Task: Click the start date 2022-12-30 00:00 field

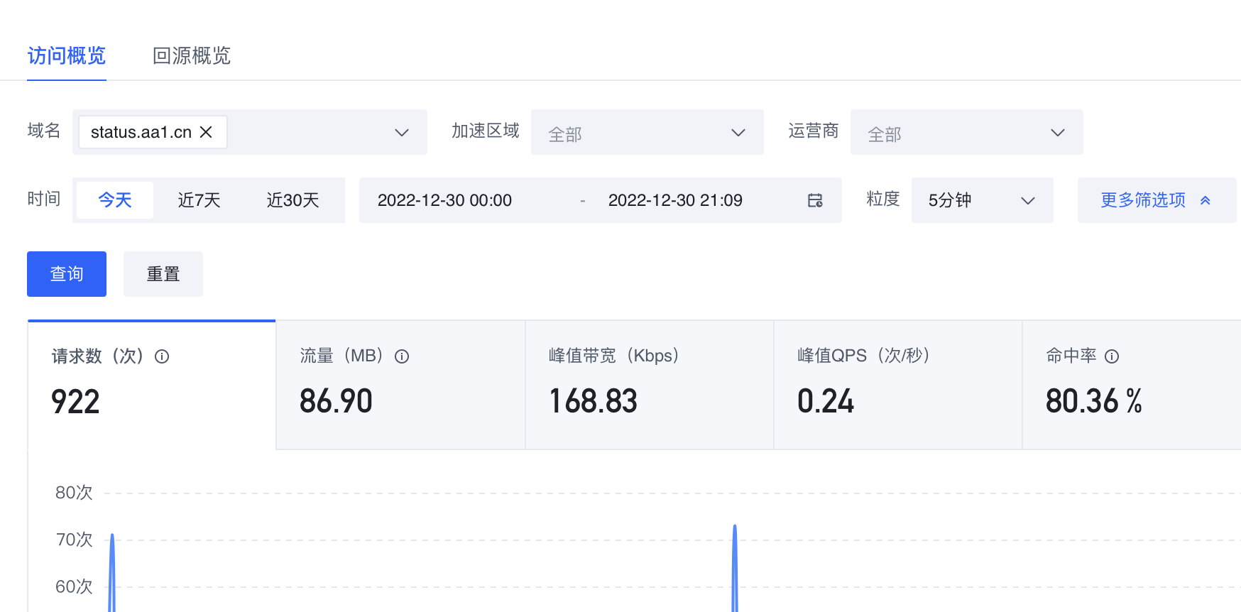Action: 444,200
